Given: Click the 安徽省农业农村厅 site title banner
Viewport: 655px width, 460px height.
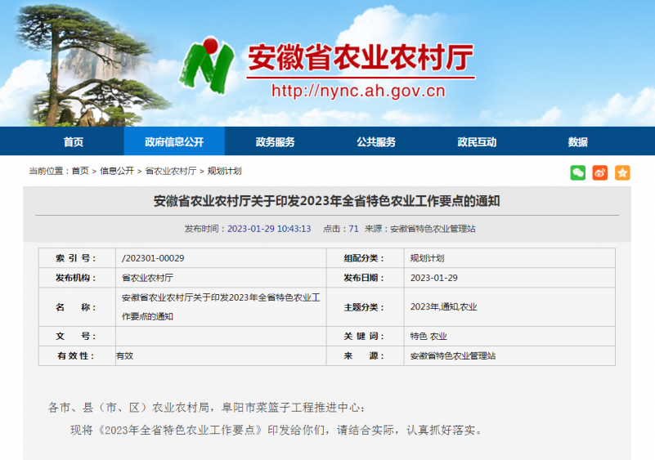Looking at the screenshot, I should point(361,57).
